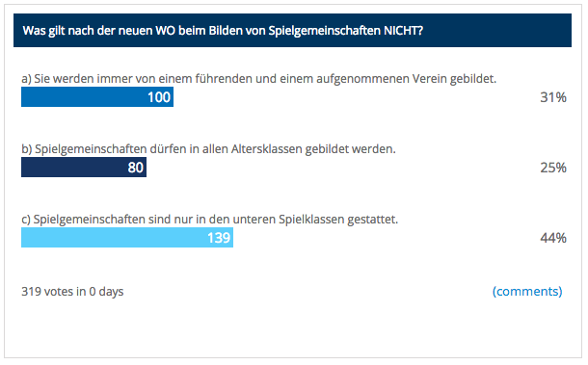
Task: Click the light blue bar showing 139
Action: point(127,237)
